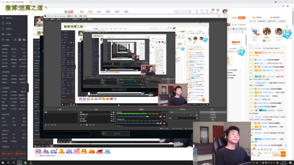Go to the 鱼吧 tab on the Huya site
Screen dimensions: 294x165
(126, 12)
